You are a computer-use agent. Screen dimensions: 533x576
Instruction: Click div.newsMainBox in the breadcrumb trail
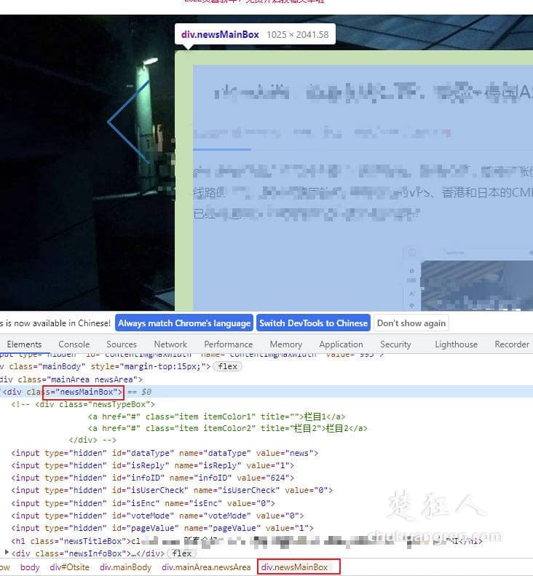(x=294, y=567)
